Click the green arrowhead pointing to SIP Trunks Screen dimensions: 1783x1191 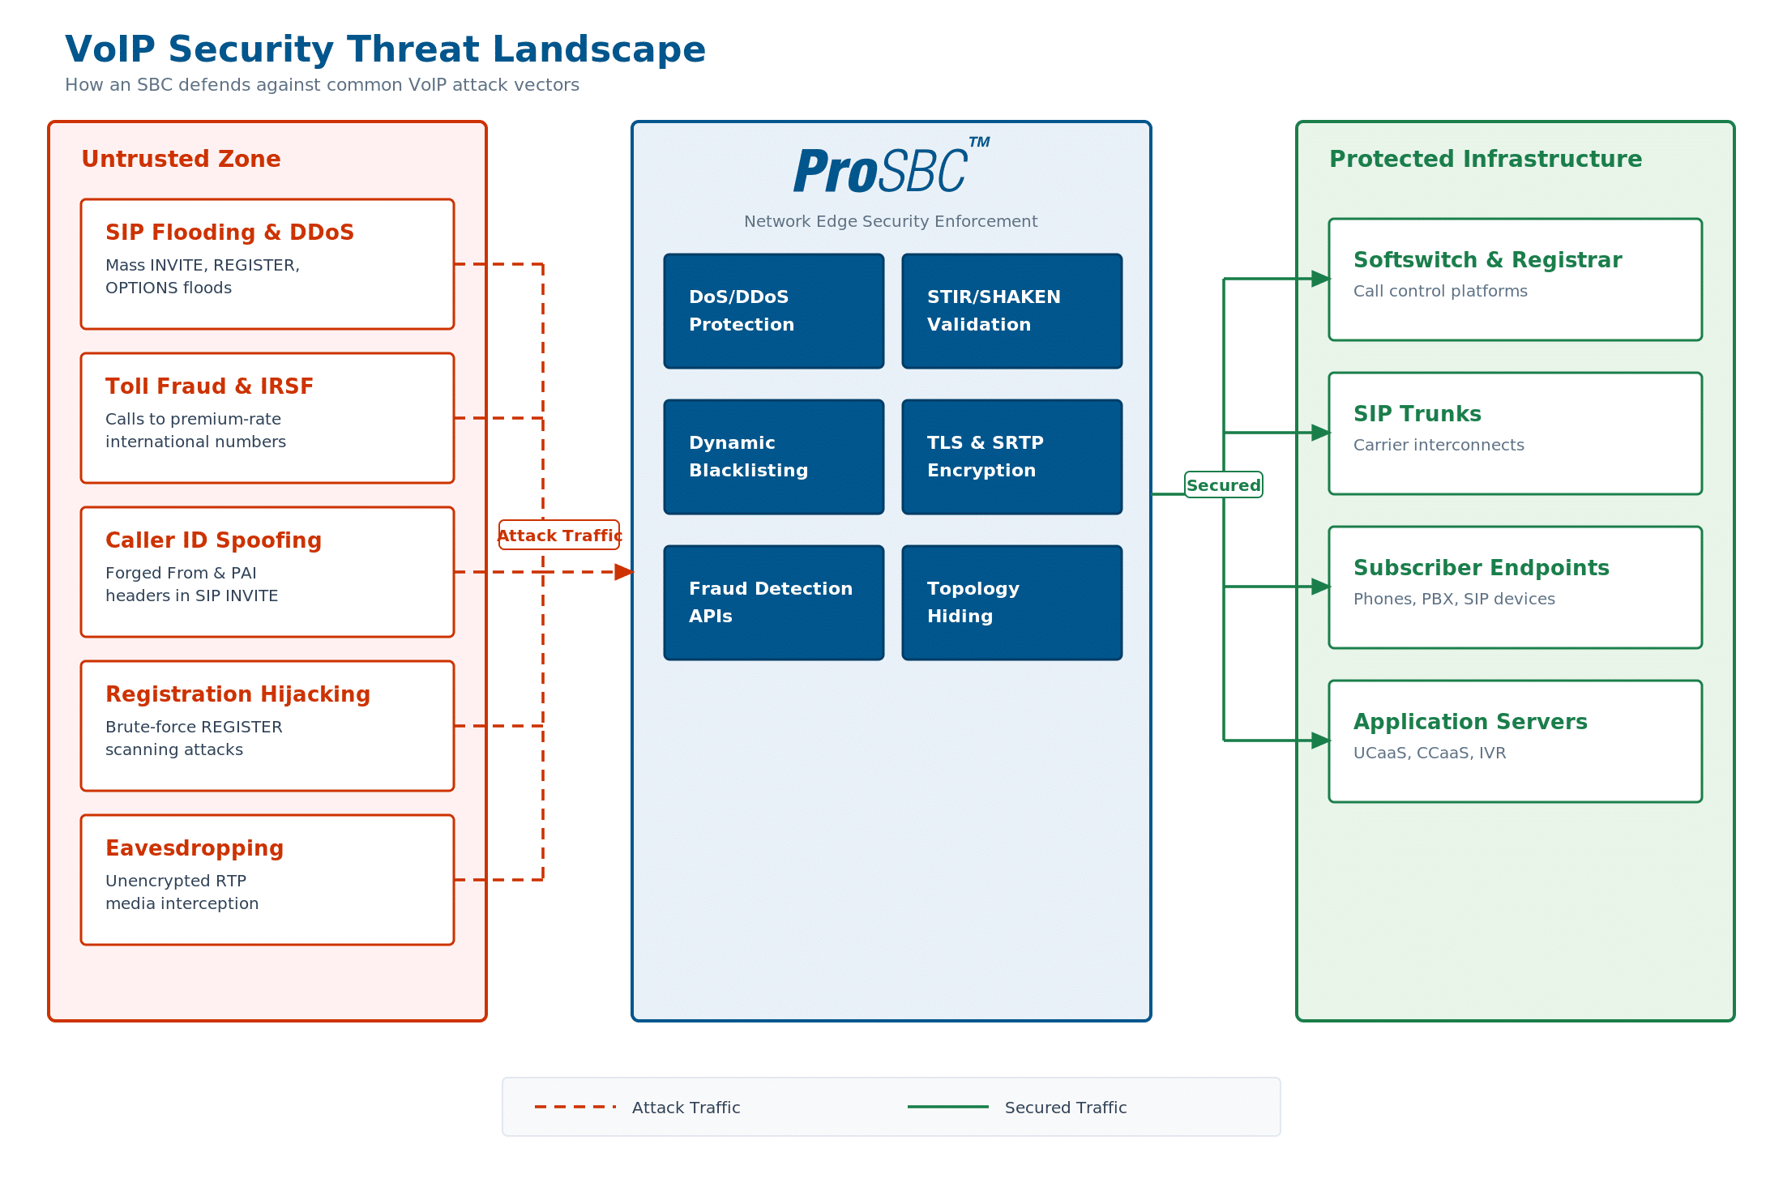pyautogui.click(x=1321, y=433)
